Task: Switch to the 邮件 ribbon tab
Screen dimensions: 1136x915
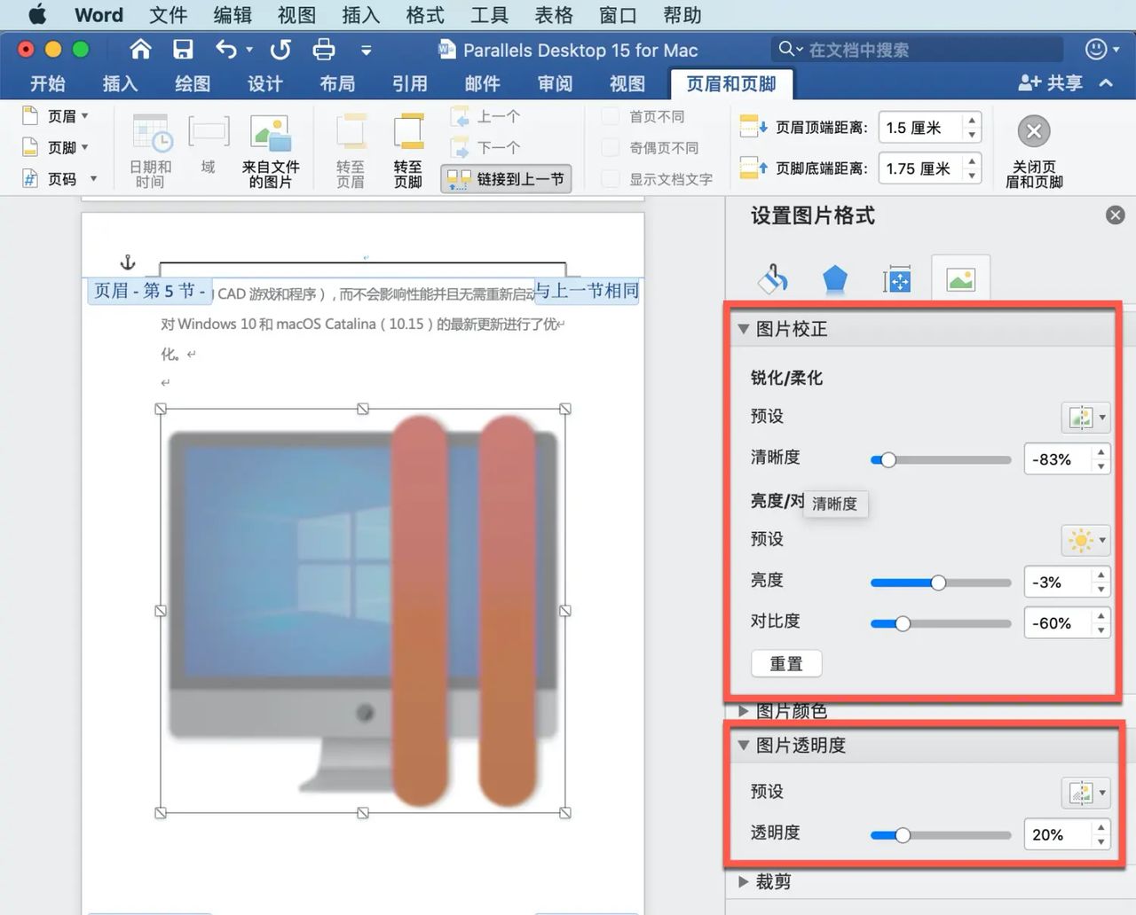Action: point(482,84)
